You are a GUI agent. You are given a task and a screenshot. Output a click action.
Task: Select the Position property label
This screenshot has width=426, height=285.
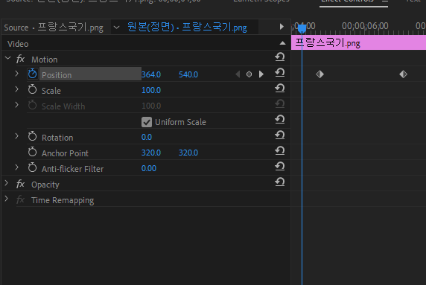point(57,75)
